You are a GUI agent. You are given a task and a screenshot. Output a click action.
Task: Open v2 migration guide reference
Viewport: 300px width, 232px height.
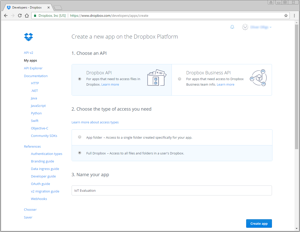pos(45,191)
